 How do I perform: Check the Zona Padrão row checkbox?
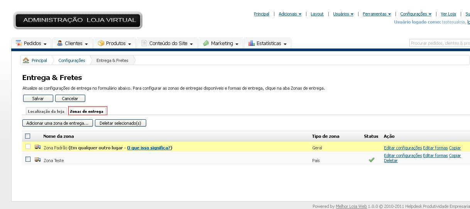pyautogui.click(x=28, y=146)
